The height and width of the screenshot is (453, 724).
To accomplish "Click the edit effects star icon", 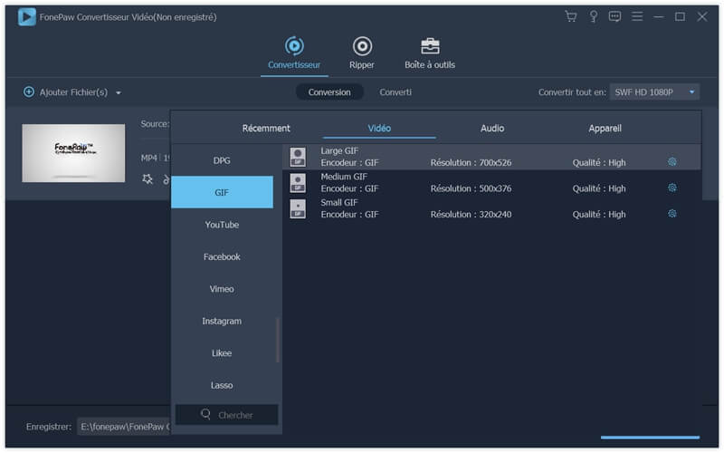I will [148, 178].
